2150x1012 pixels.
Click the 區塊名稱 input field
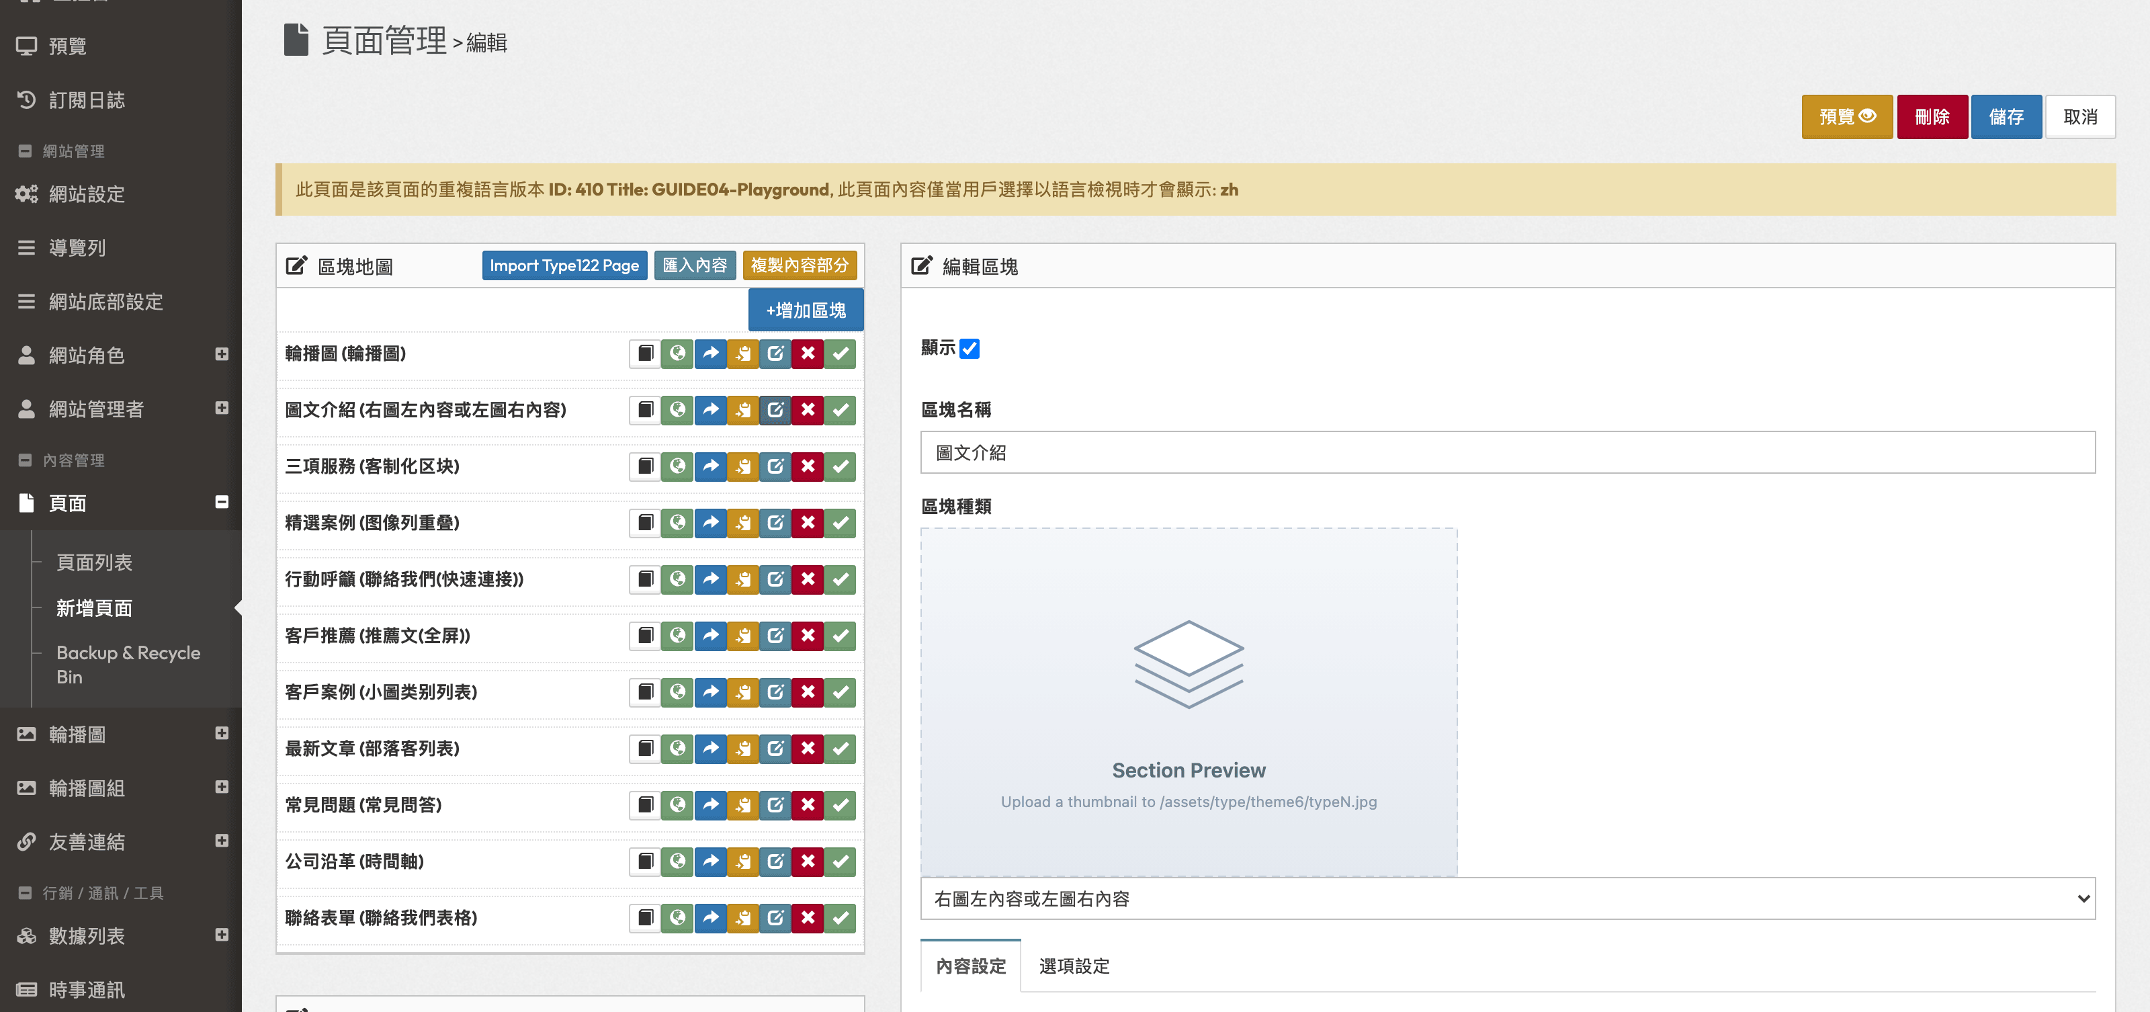1507,452
